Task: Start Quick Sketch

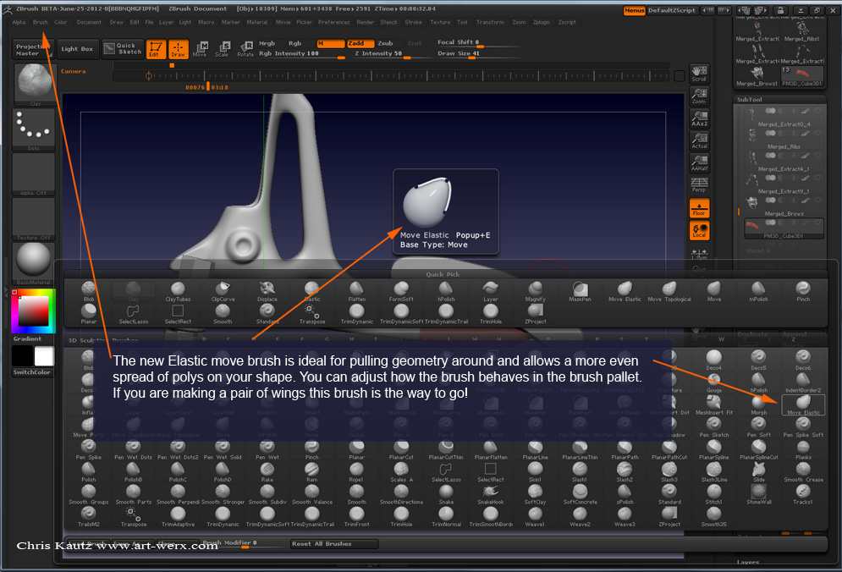Action: (x=123, y=49)
